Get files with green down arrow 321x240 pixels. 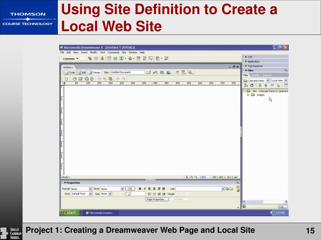coord(260,86)
